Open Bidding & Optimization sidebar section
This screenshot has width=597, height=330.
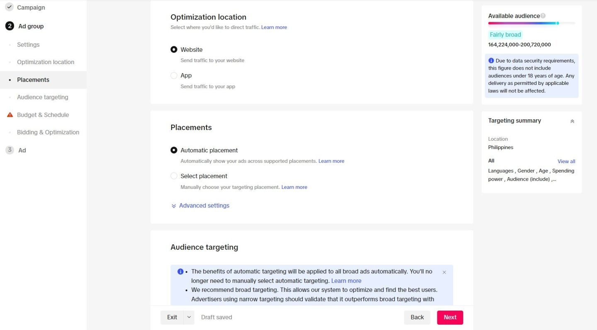[48, 132]
